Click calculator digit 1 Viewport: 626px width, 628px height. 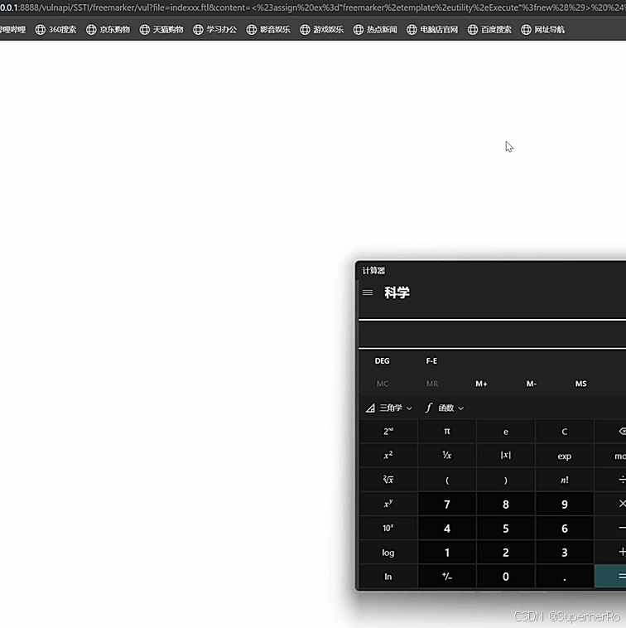click(x=447, y=553)
